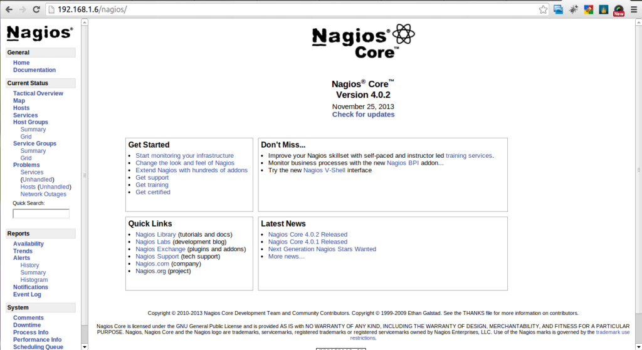Open History under Alerts
Viewport: 642px width, 350px height.
coord(30,265)
